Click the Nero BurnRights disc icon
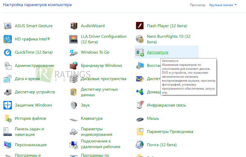 click(x=140, y=39)
